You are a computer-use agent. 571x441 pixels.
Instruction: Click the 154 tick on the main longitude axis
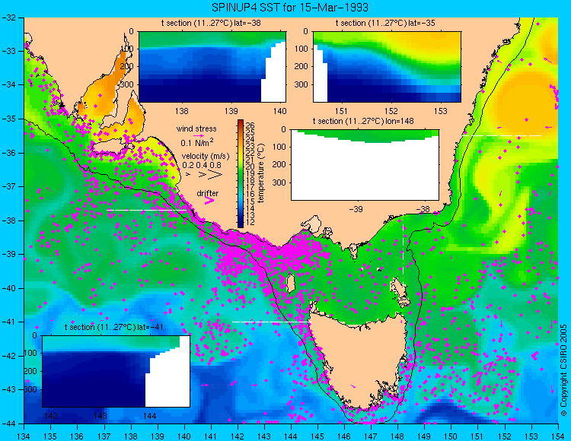coord(558,436)
